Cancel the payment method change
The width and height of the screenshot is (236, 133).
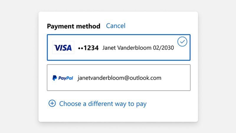tap(116, 26)
